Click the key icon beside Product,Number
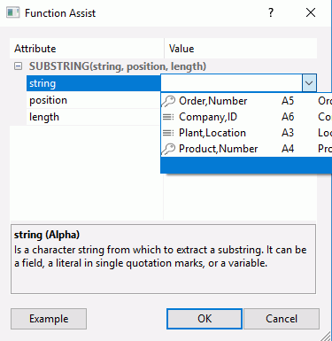Viewport: 332px width, 341px height. 169,149
